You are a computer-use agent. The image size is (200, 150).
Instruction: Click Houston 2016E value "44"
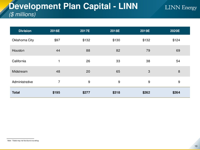point(58,50)
